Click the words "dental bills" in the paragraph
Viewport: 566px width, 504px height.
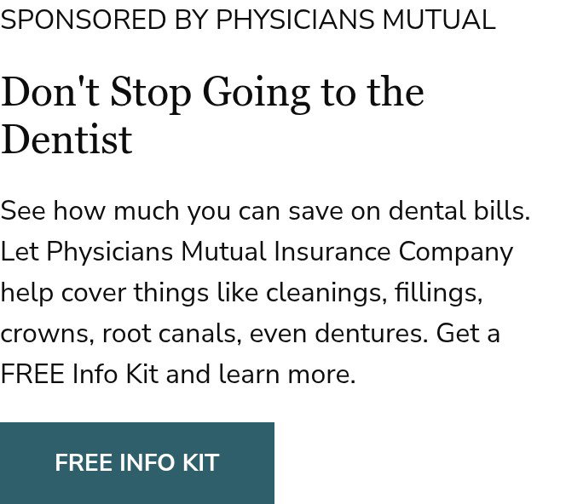coord(459,210)
